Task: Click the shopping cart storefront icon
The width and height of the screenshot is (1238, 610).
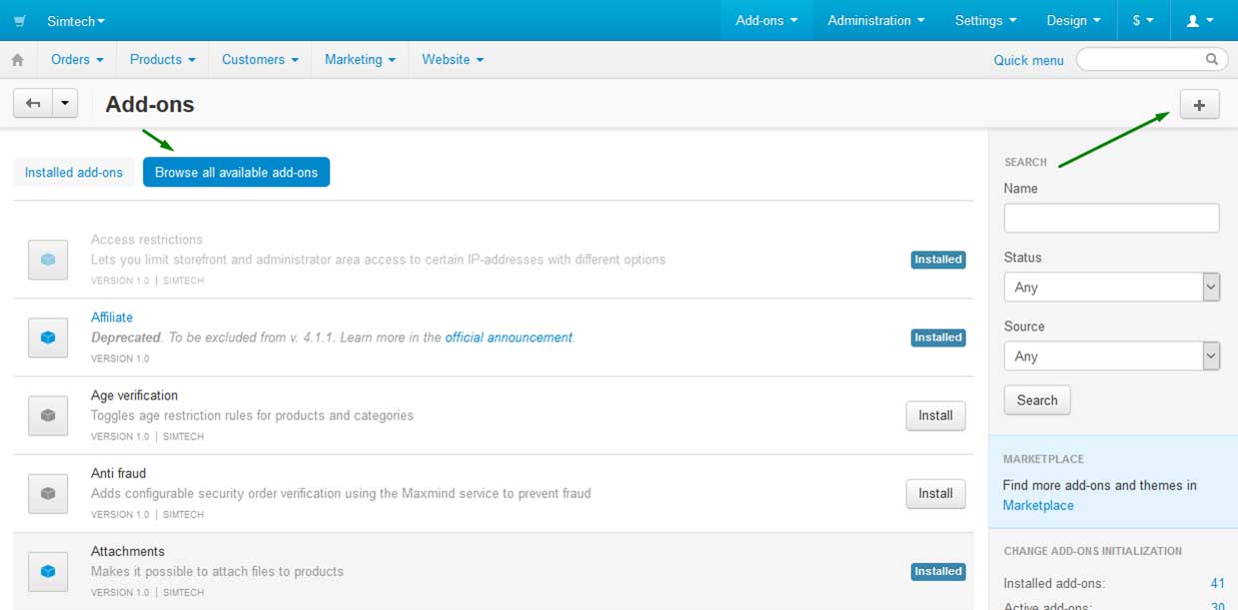Action: [x=20, y=21]
